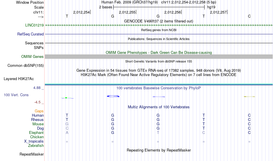This screenshot has height=161, width=273.
Task: Click the Elephant A in first column
Action: [x=67, y=132]
